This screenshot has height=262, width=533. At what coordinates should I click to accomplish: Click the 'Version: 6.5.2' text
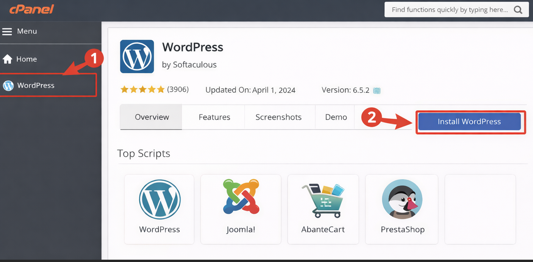[345, 90]
